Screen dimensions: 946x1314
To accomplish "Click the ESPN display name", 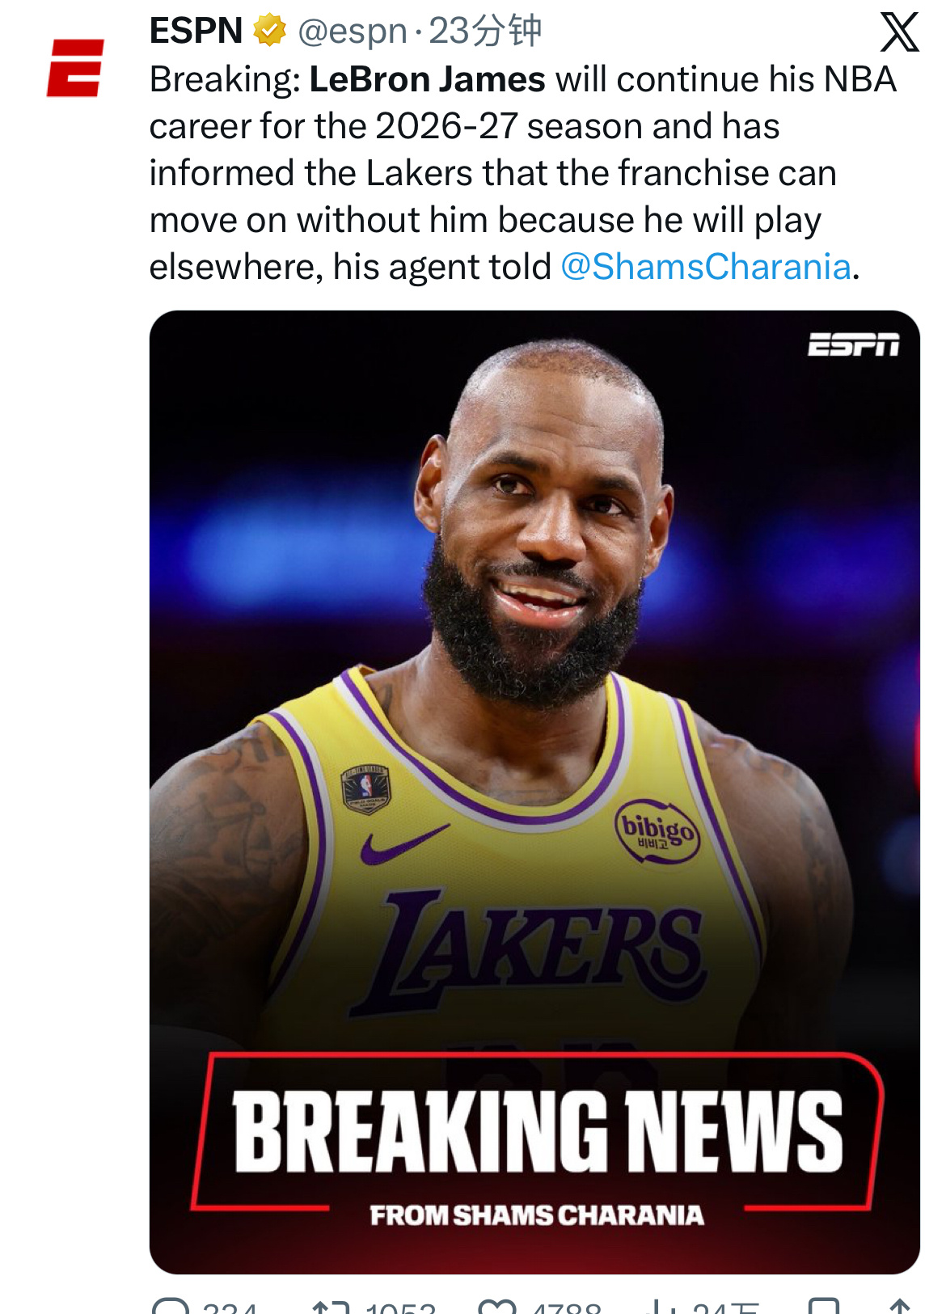I will click(x=196, y=31).
